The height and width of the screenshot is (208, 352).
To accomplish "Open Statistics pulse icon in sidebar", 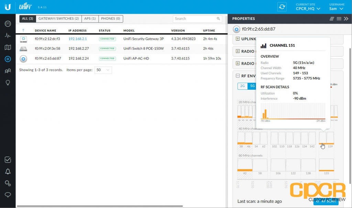I will [8, 35].
